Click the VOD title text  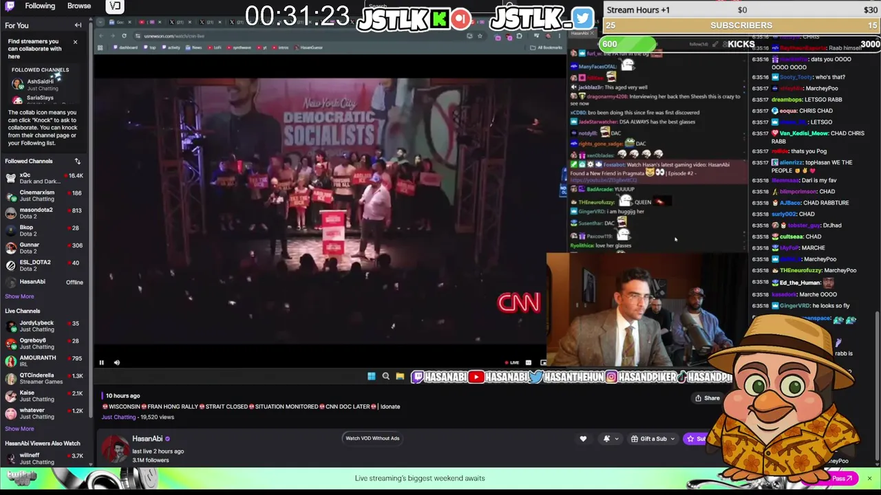click(251, 406)
